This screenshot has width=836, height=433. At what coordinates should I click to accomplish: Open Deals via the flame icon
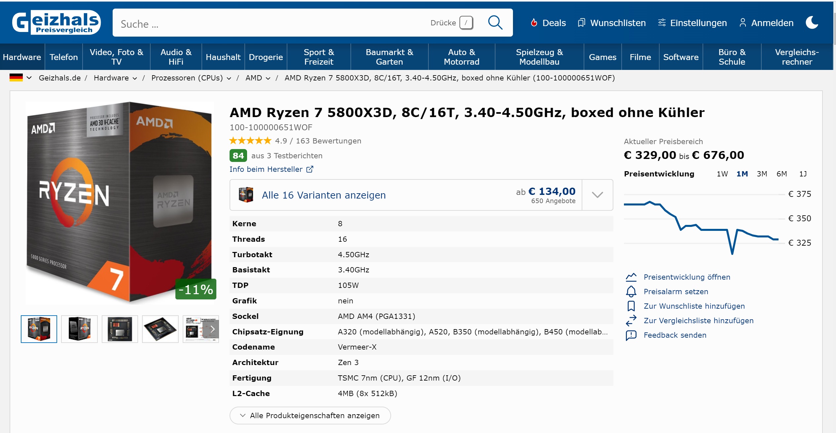pos(534,23)
